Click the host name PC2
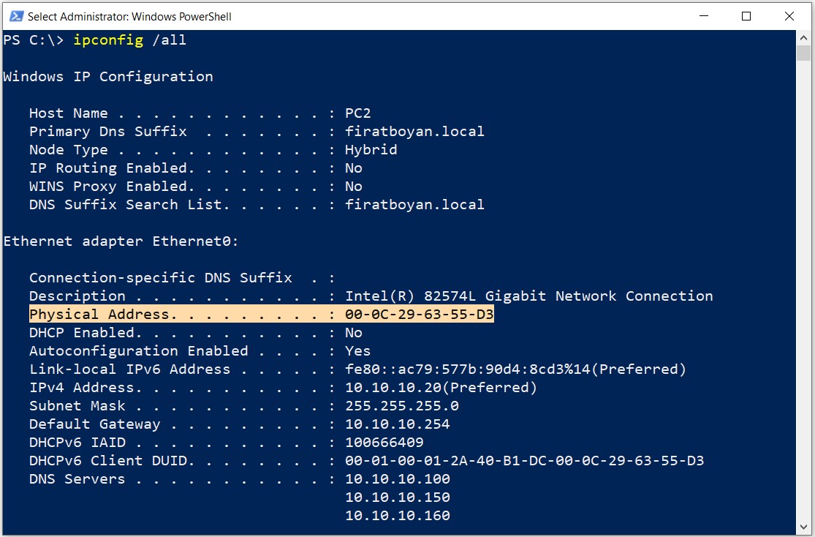Screen dimensions: 815x537 [357, 113]
